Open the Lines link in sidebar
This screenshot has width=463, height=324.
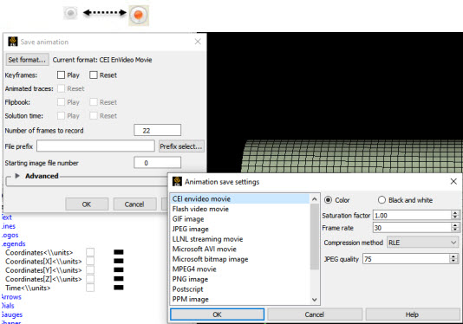(9, 226)
